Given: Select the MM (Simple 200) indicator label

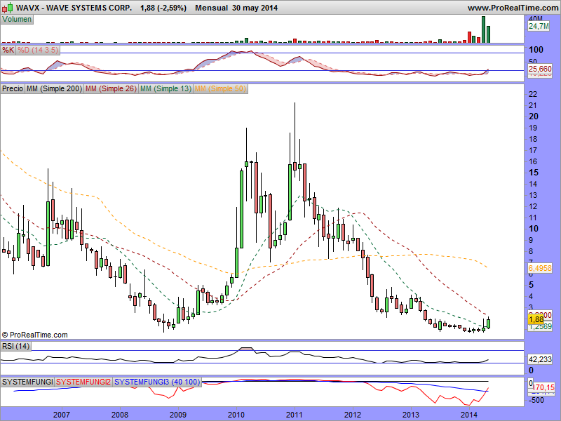Looking at the screenshot, I should tap(53, 88).
